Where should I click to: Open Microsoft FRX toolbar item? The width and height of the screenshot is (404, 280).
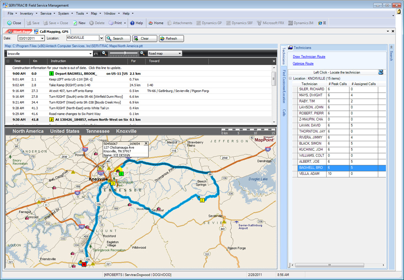click(271, 23)
